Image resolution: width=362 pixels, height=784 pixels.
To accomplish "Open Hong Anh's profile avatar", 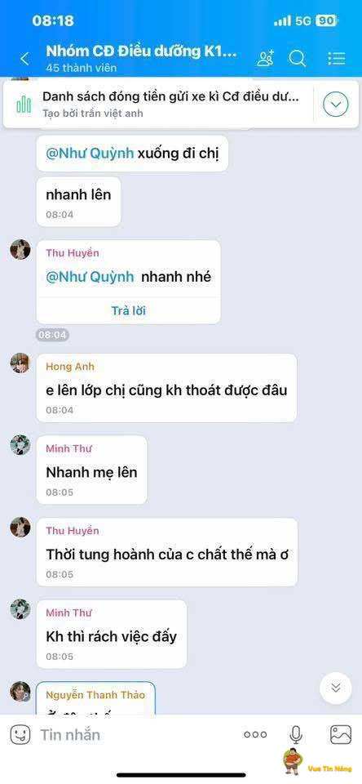I will 20,363.
